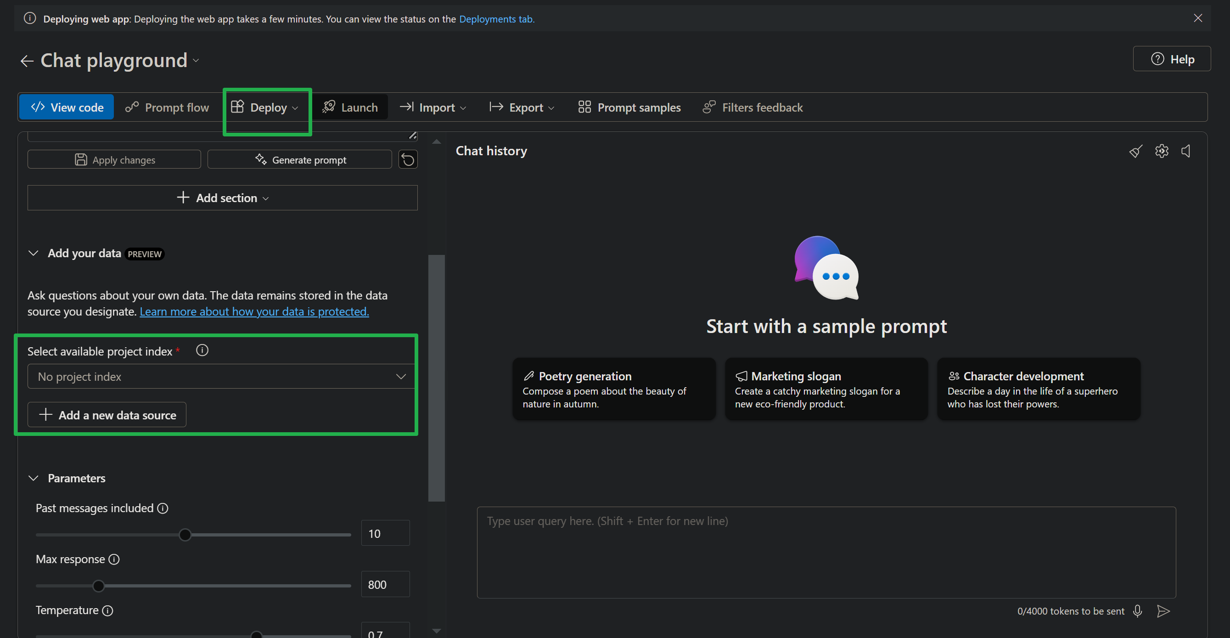Screen dimensions: 1230x638
Task: Click the configuration panel vertical scrollbar
Action: click(x=437, y=378)
